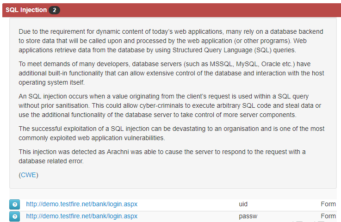Click the issue count badge showing 2
Viewport: 341px width, 222px height.
(55, 10)
